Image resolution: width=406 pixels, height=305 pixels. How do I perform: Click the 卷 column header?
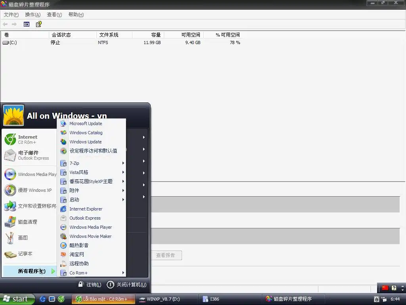pyautogui.click(x=25, y=35)
